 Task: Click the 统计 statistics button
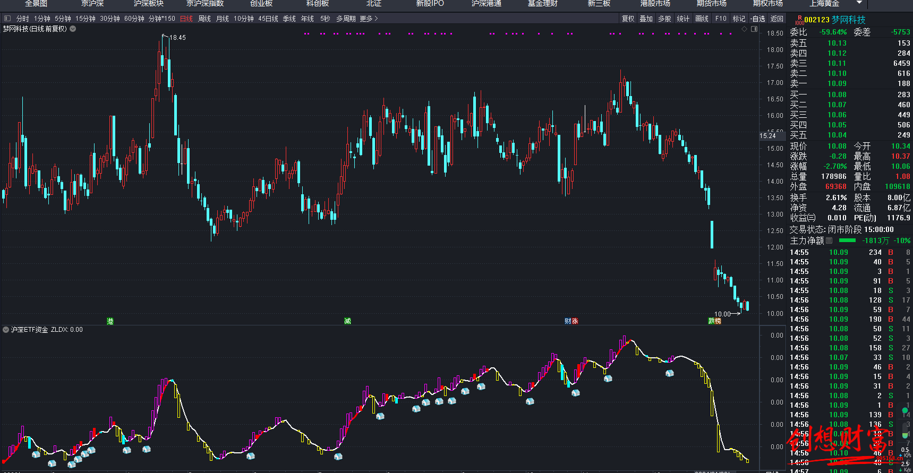[x=683, y=19]
